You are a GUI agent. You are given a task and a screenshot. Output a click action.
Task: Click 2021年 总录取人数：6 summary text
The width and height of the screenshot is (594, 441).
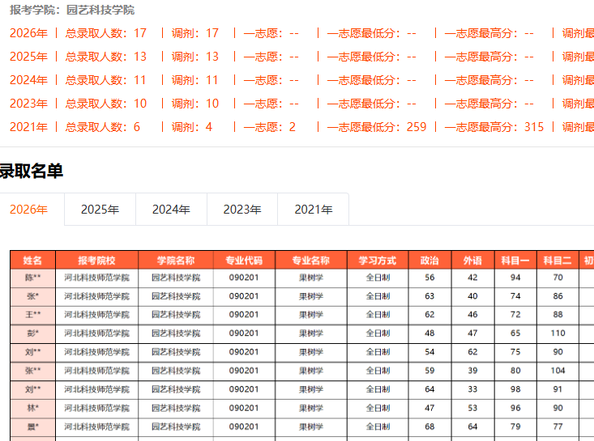click(x=75, y=127)
